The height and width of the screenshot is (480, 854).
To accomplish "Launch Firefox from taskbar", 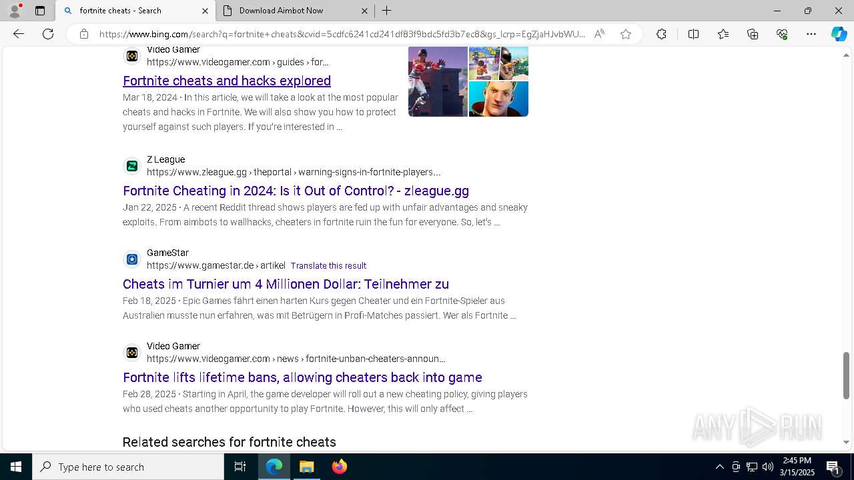I will [340, 467].
